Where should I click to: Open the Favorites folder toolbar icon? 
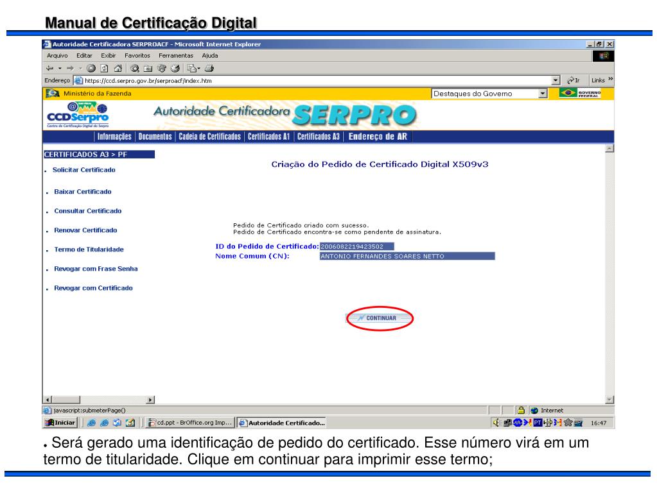(148, 68)
